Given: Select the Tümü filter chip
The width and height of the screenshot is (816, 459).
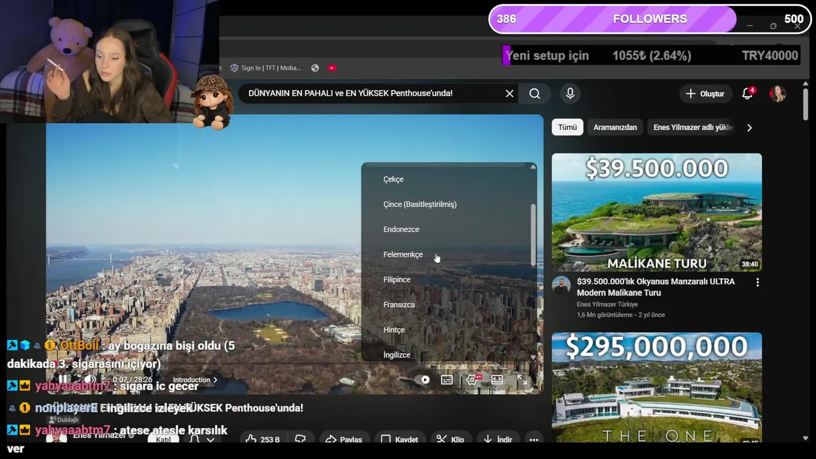Looking at the screenshot, I should tap(567, 127).
